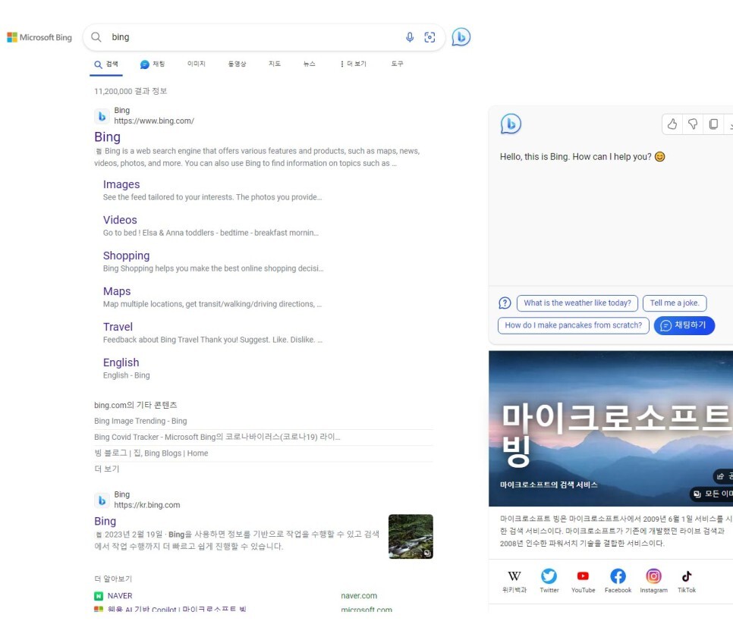Click the forest stream thumbnail image
Screen dimensions: 733x643
coord(411,536)
